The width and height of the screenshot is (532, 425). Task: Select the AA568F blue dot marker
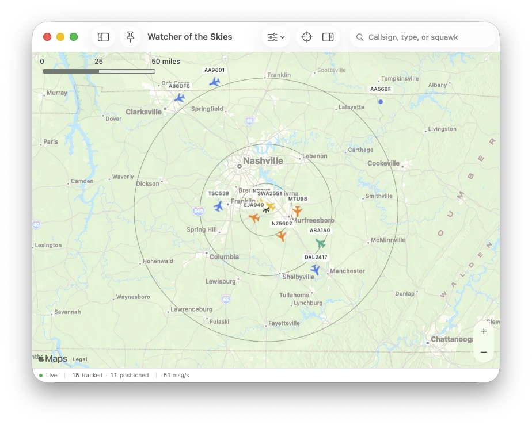[381, 102]
